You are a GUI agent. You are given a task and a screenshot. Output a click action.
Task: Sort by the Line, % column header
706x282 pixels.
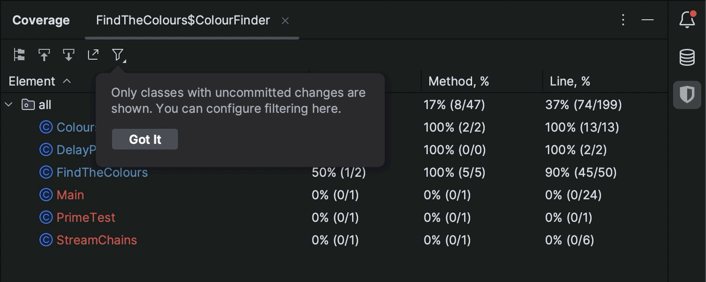570,81
